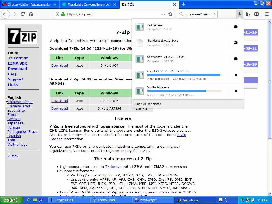Click the search magnifier icon
This screenshot has height=204, width=272.
(181, 14)
